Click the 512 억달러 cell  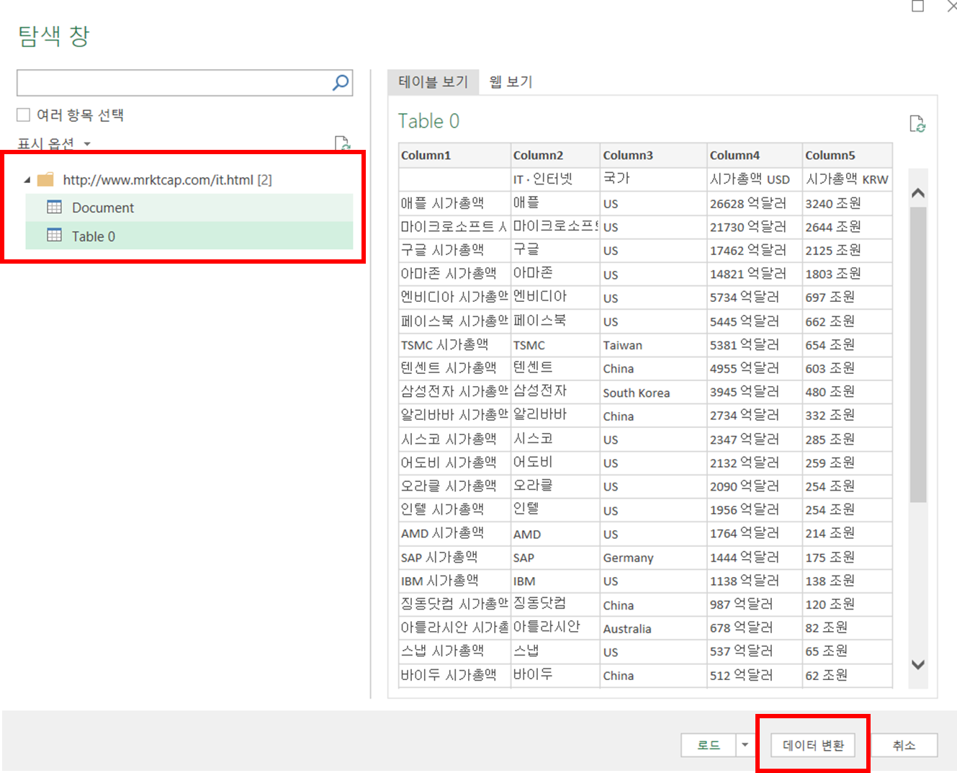click(x=755, y=675)
